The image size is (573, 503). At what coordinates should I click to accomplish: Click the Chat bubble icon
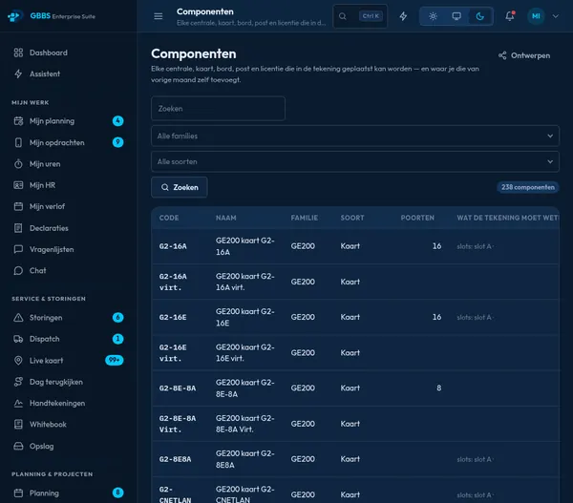click(x=18, y=271)
